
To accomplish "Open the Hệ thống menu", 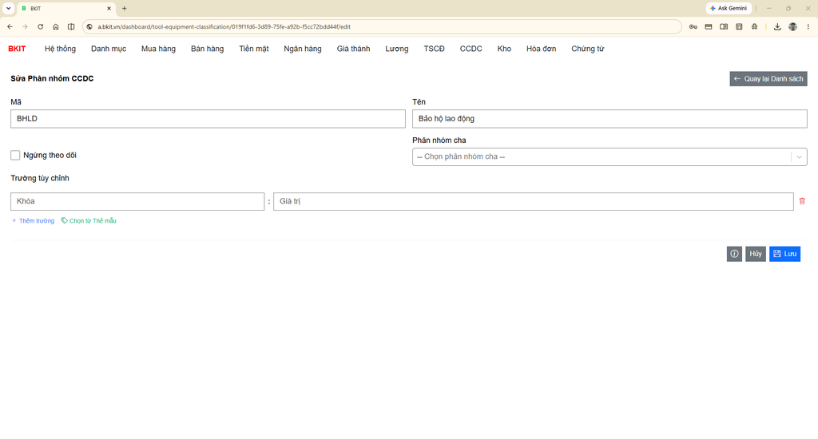I will coord(60,49).
